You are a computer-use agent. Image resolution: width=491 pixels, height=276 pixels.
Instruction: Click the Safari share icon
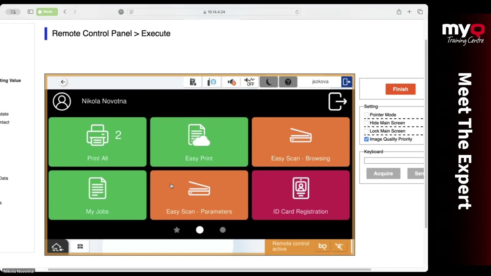click(399, 12)
